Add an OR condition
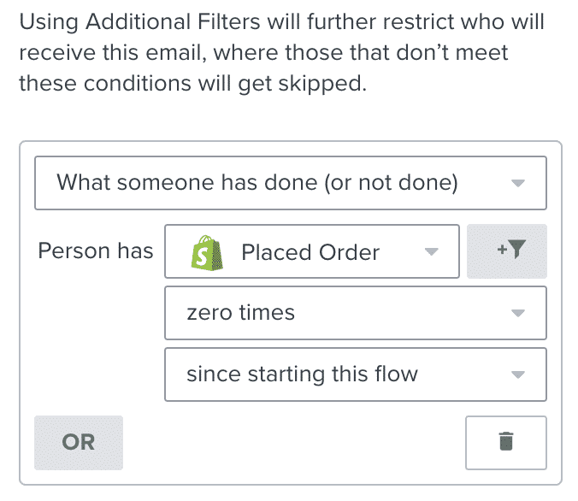578x501 pixels. (x=79, y=443)
